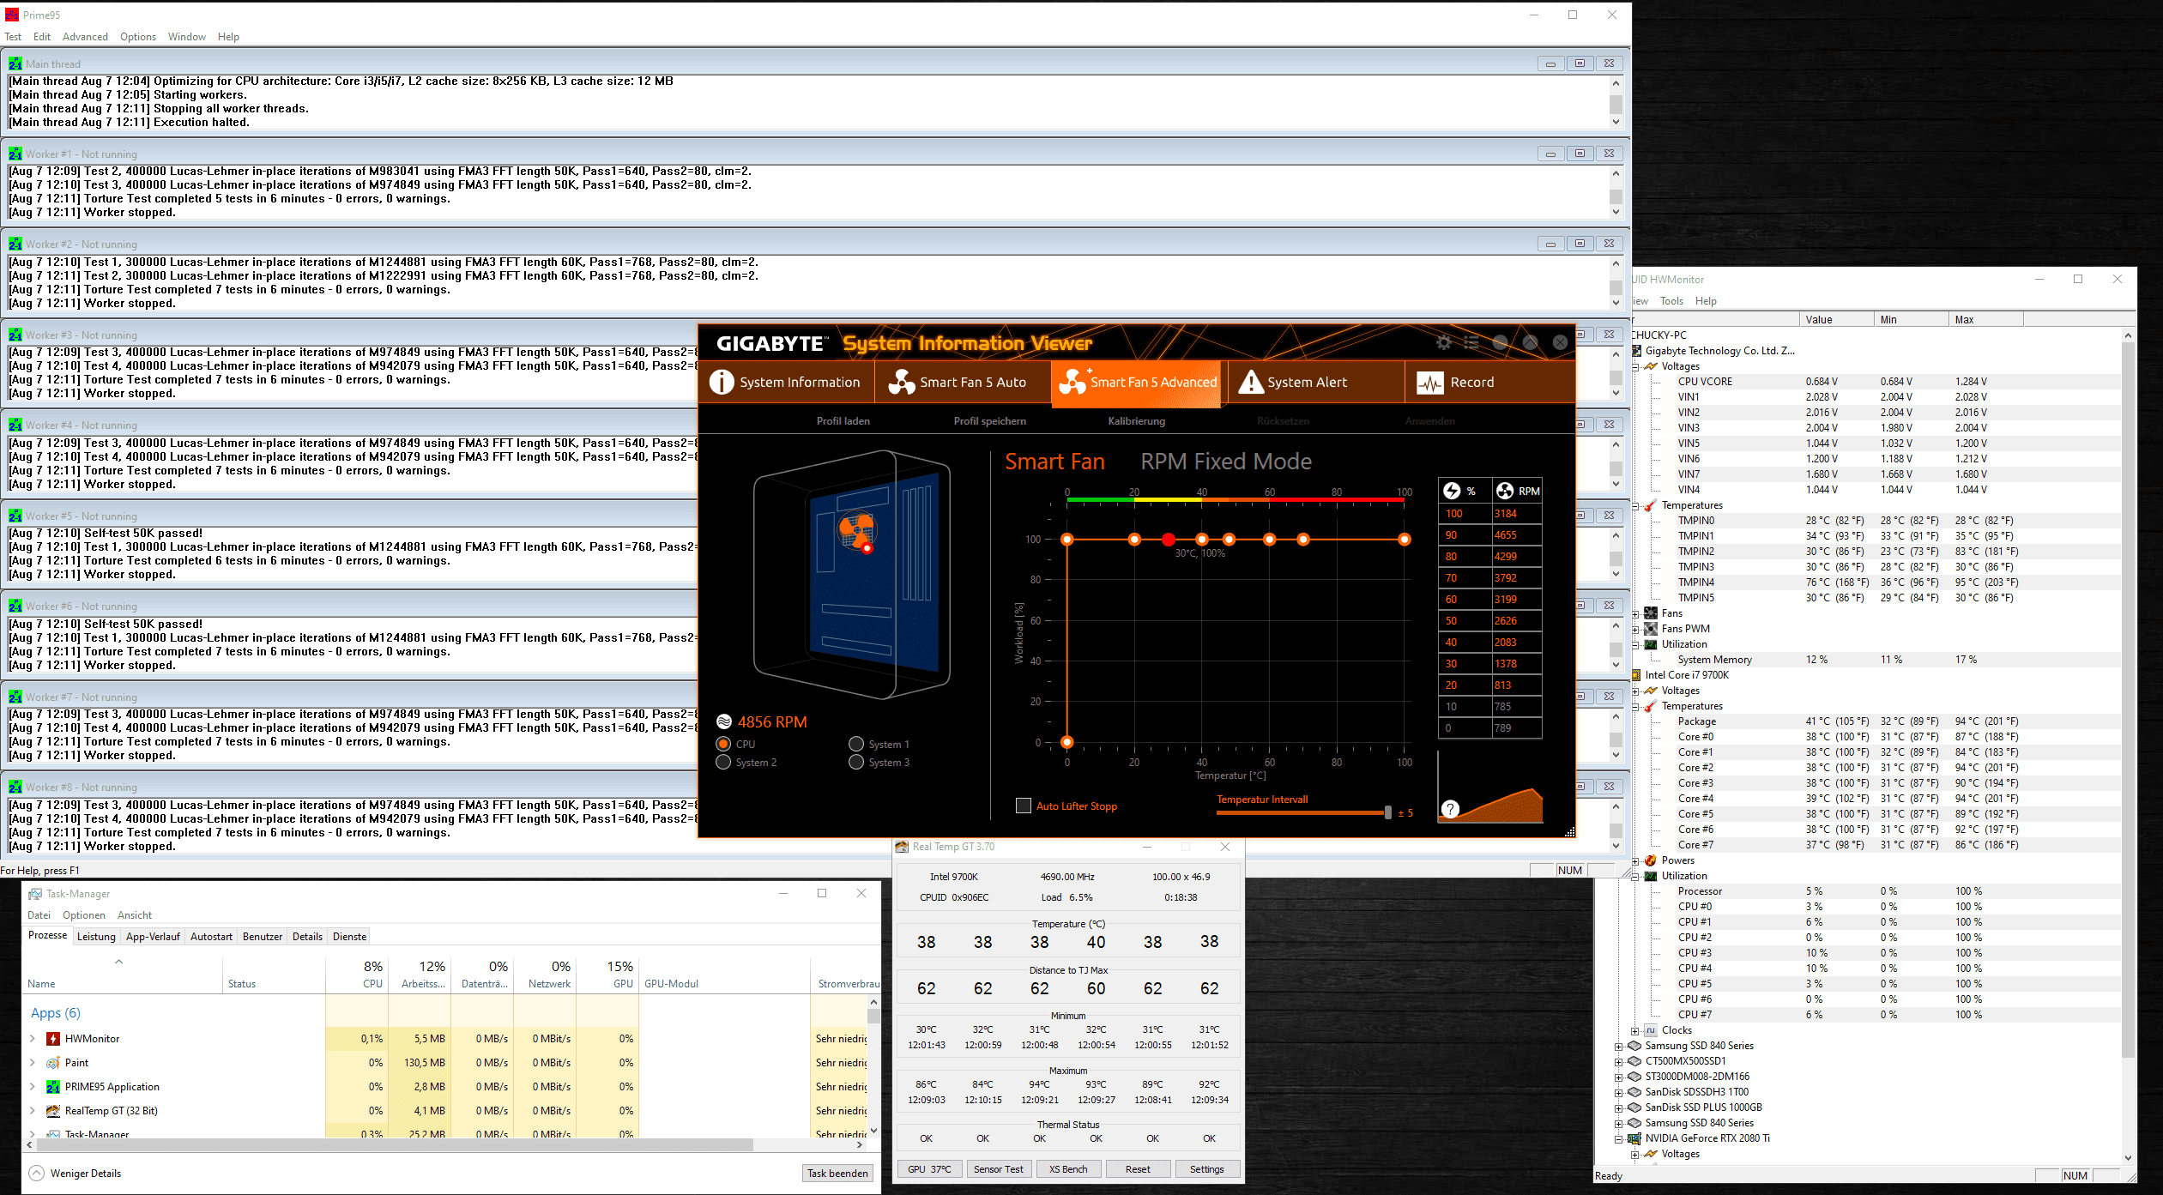Click Sensor Test button in Real Temp
This screenshot has width=2163, height=1195.
point(998,1169)
